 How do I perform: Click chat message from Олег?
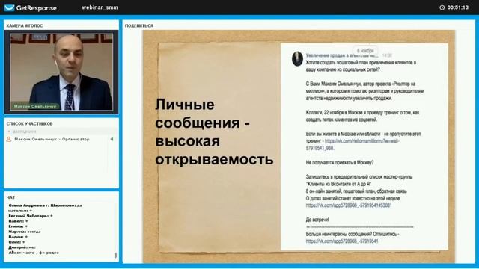(x=16, y=242)
